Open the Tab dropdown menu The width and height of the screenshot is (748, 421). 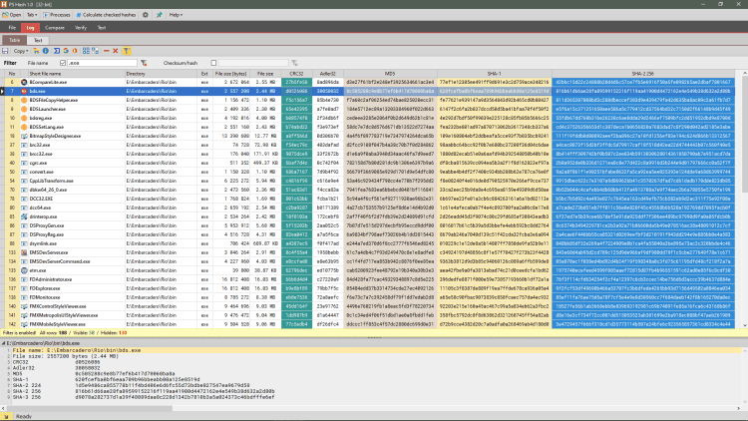[x=32, y=15]
